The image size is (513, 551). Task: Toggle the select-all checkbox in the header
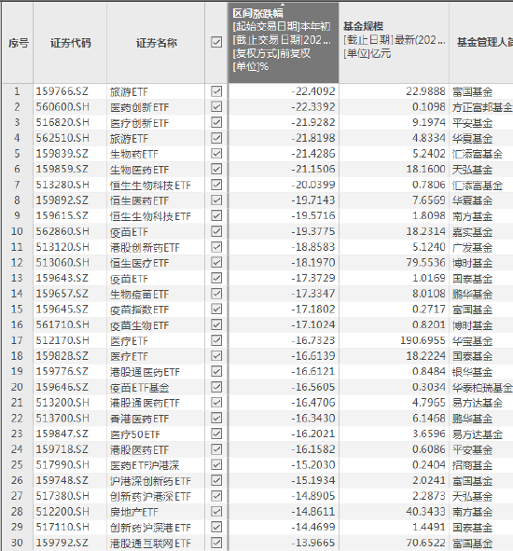tap(216, 42)
